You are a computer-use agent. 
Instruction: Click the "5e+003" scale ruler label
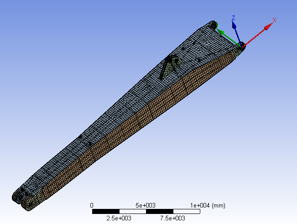[146, 205]
